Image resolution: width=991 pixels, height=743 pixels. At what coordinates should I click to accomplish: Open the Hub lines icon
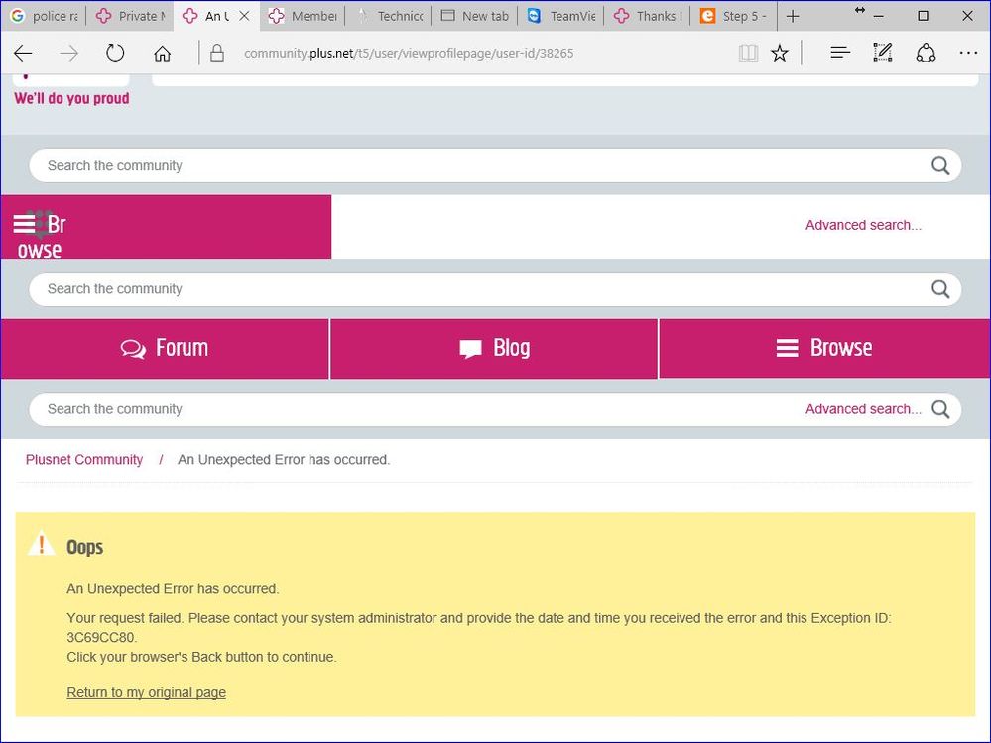tap(840, 54)
